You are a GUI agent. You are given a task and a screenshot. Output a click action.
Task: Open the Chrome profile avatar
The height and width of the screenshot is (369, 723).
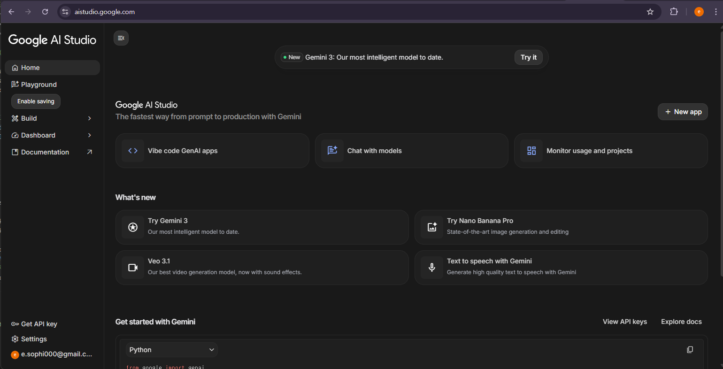699,12
